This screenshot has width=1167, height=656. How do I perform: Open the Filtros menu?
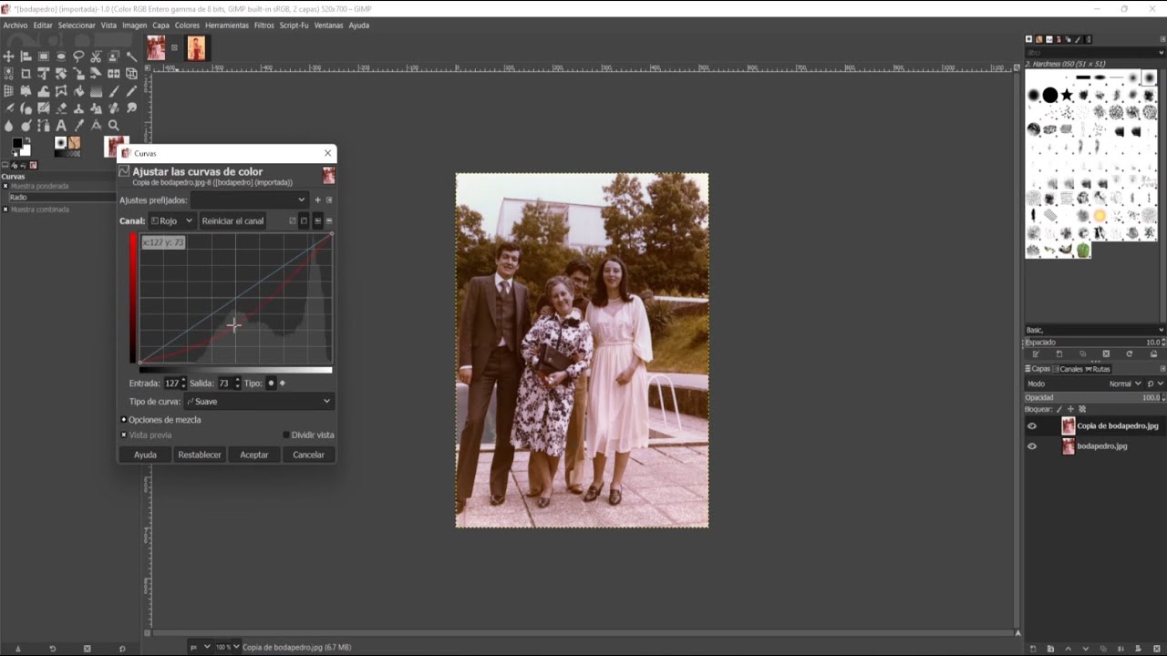coord(264,26)
